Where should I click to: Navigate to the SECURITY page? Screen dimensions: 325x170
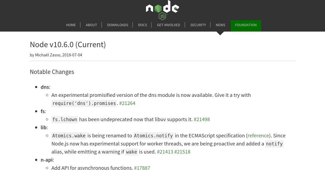[198, 25]
